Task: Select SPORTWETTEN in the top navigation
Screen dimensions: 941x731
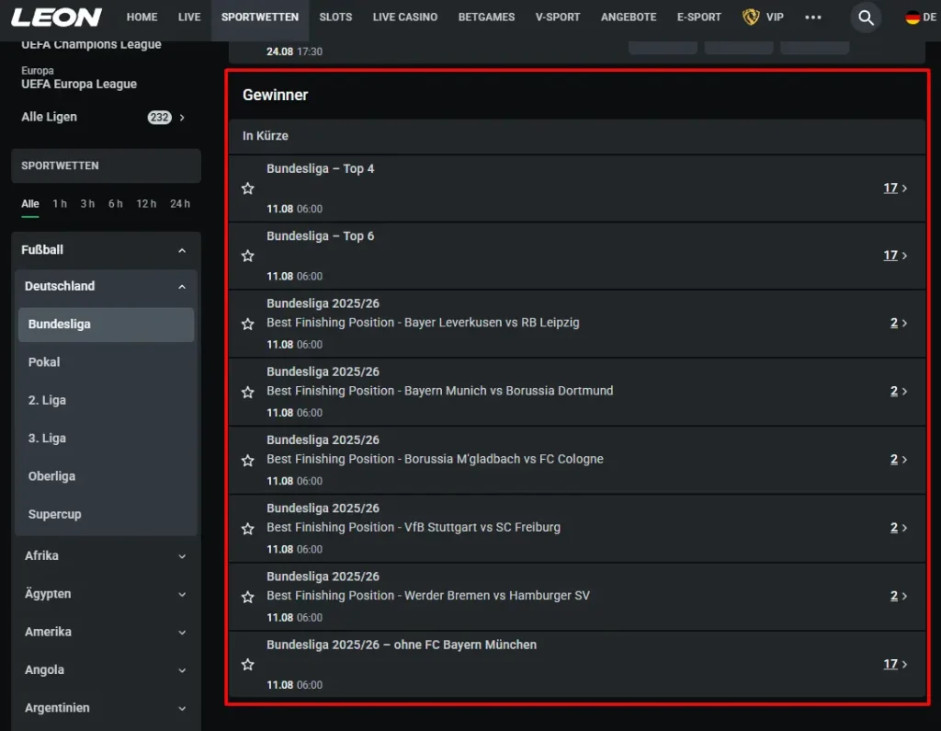Action: [x=260, y=17]
